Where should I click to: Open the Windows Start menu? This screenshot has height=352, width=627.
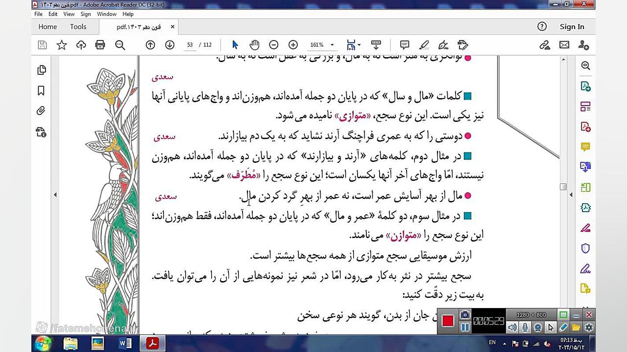[44, 344]
